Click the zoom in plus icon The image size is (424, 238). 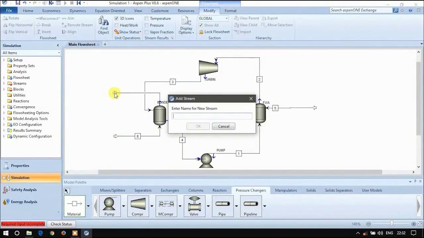(x=414, y=224)
